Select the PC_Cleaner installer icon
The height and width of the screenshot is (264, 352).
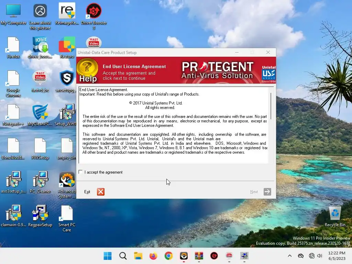click(40, 183)
